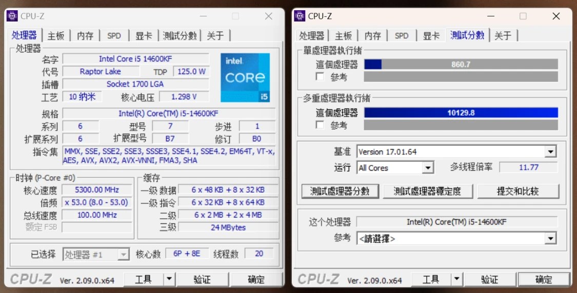The width and height of the screenshot is (577, 293).
Task: Switch to 处理器 tab in right window
Action: click(x=312, y=36)
